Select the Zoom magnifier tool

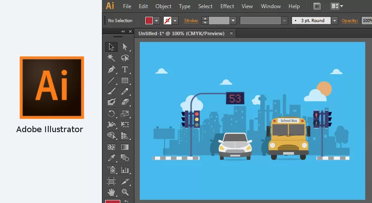[x=125, y=192]
